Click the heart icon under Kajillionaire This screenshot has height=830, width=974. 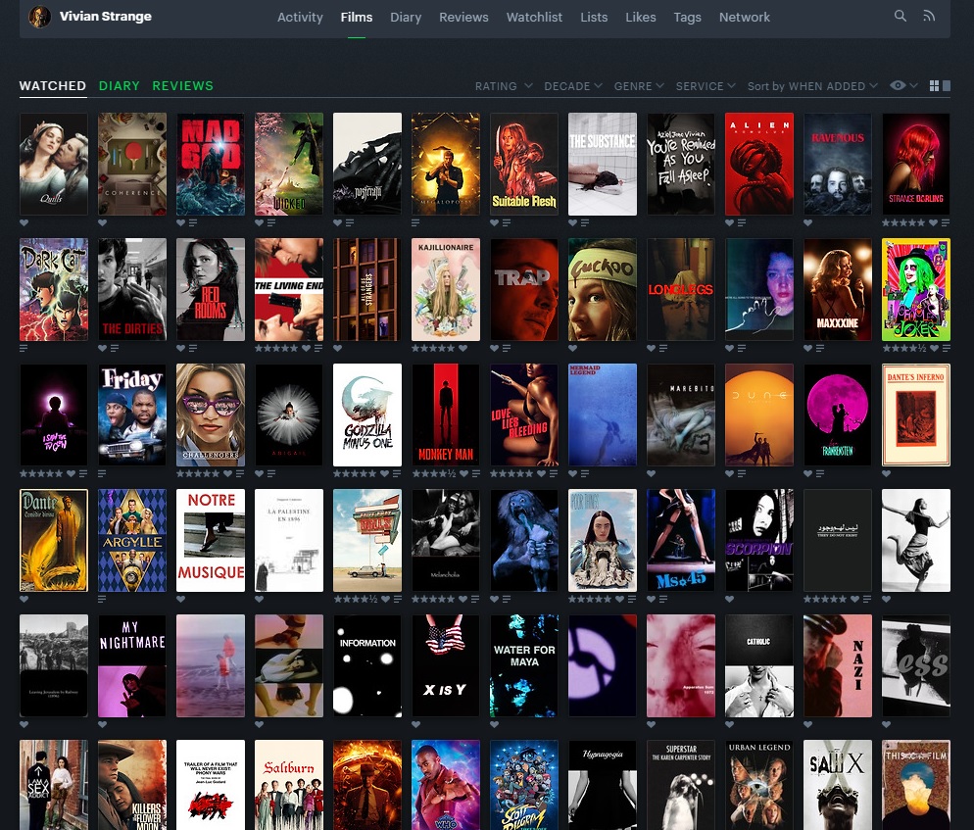click(x=463, y=348)
